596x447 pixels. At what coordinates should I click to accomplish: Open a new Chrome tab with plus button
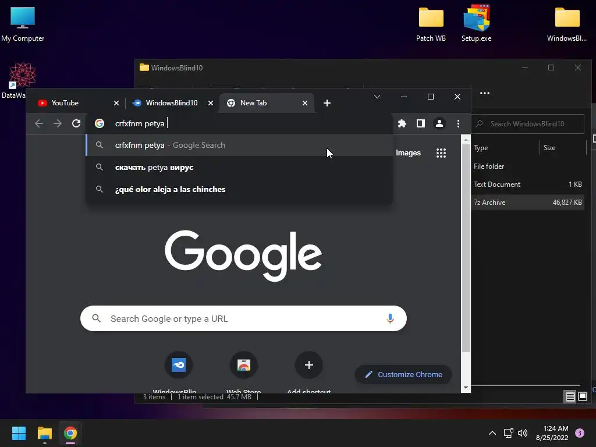click(x=327, y=103)
